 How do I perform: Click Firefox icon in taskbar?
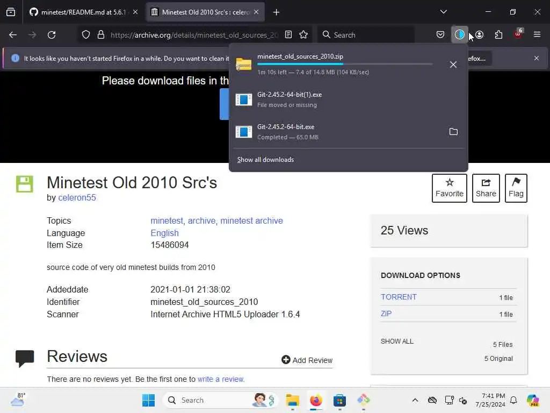[x=316, y=400]
